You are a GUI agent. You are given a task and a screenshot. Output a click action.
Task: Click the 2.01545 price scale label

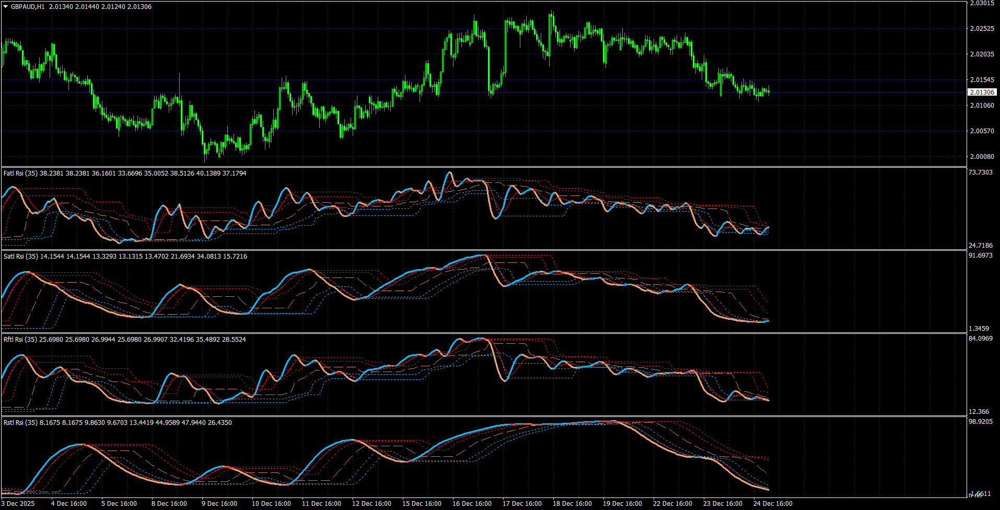coord(982,80)
